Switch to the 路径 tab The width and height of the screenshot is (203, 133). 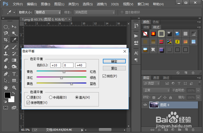click(166, 78)
